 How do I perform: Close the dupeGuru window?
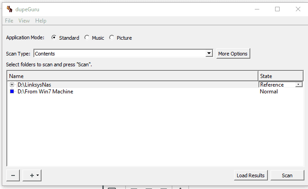tap(298, 9)
